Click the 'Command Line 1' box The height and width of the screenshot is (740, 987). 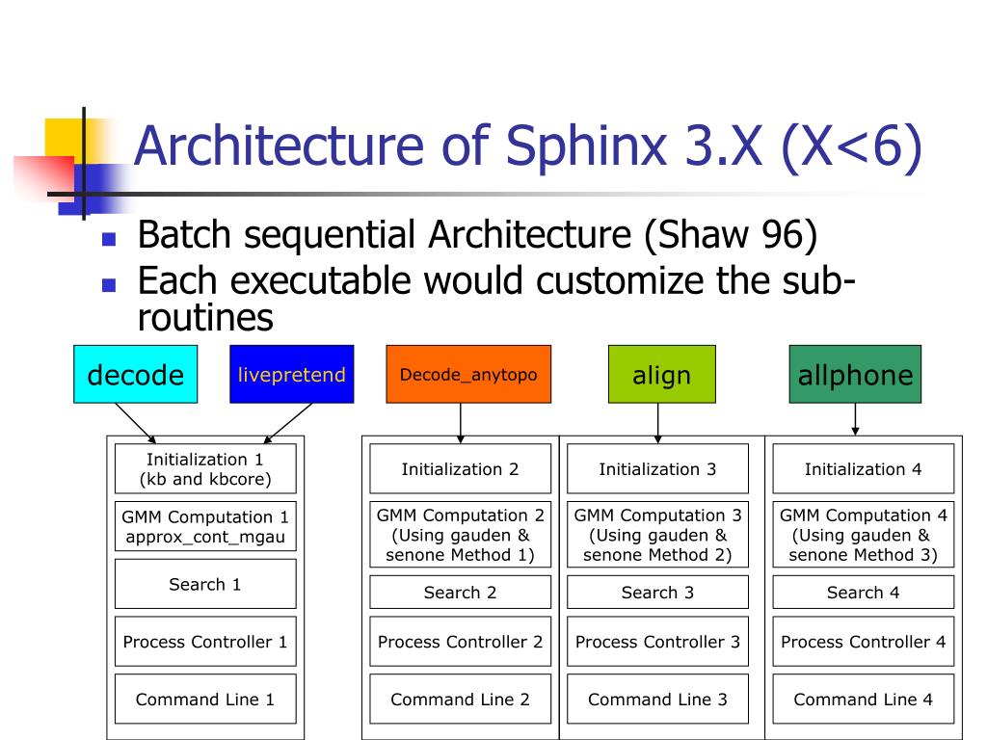pos(205,700)
